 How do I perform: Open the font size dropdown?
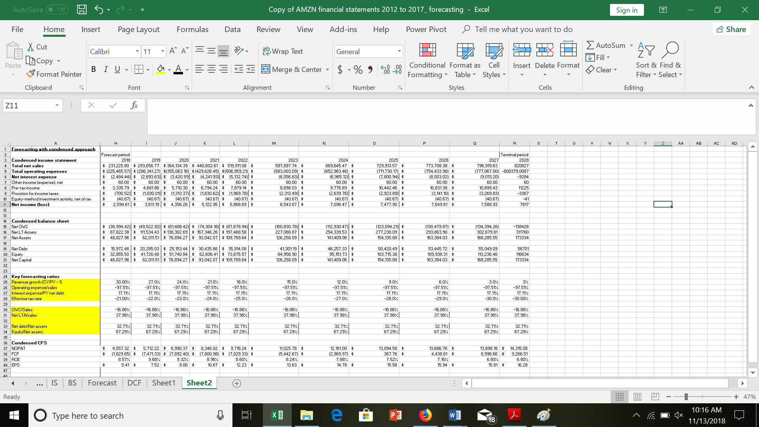[162, 51]
